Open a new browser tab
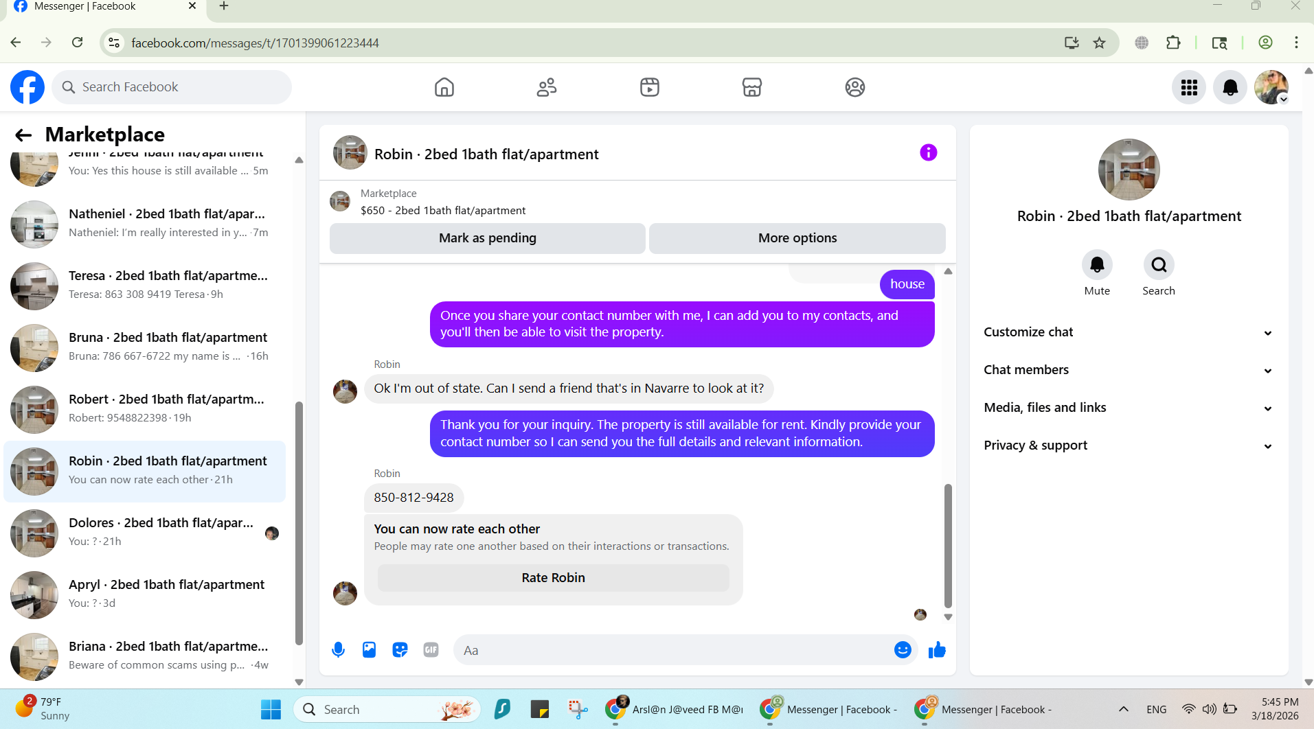The width and height of the screenshot is (1314, 729). [x=224, y=7]
